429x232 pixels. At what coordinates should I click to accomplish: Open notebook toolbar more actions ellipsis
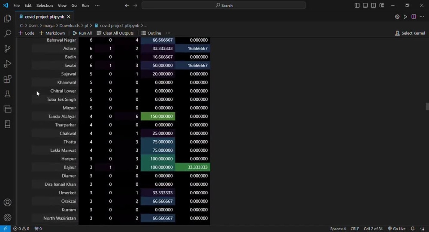point(168,33)
